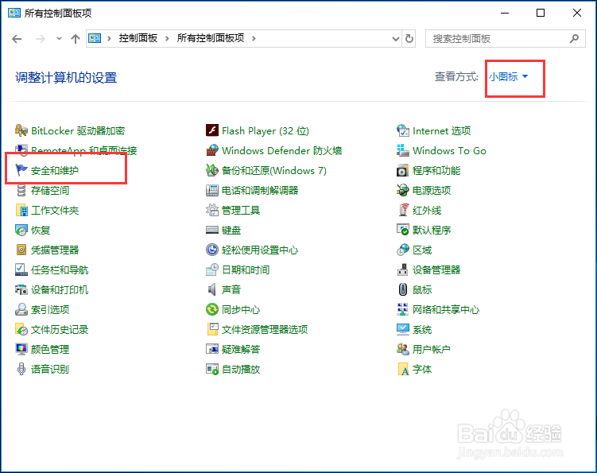This screenshot has width=597, height=473.
Task: Click the Internet 选项 icon
Action: 403,130
